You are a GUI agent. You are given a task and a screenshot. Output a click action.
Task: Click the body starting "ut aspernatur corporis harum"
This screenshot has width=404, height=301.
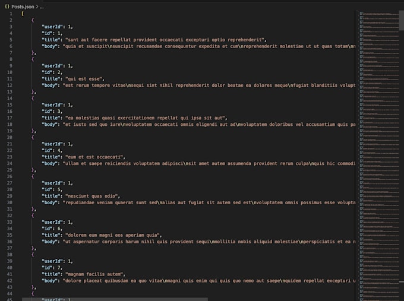[x=209, y=242]
